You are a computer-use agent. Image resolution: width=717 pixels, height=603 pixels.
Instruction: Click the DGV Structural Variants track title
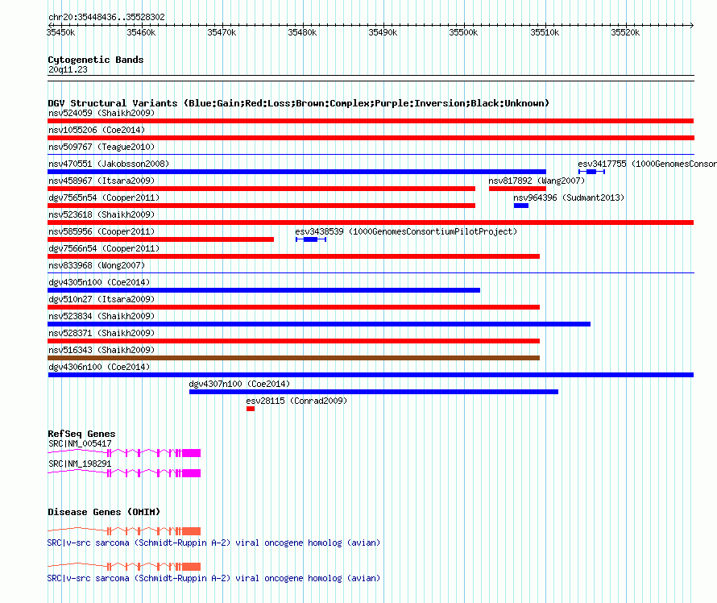coord(298,103)
